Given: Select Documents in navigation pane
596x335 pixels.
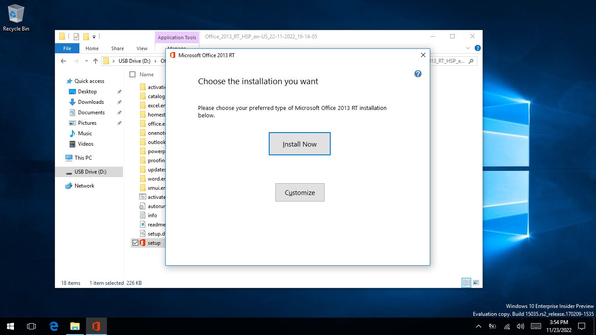Looking at the screenshot, I should (x=91, y=113).
